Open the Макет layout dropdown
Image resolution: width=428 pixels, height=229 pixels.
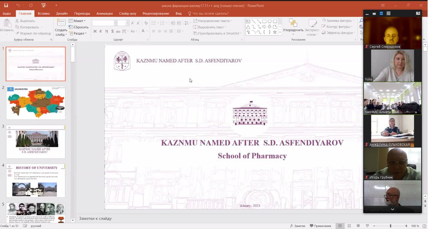(x=77, y=21)
